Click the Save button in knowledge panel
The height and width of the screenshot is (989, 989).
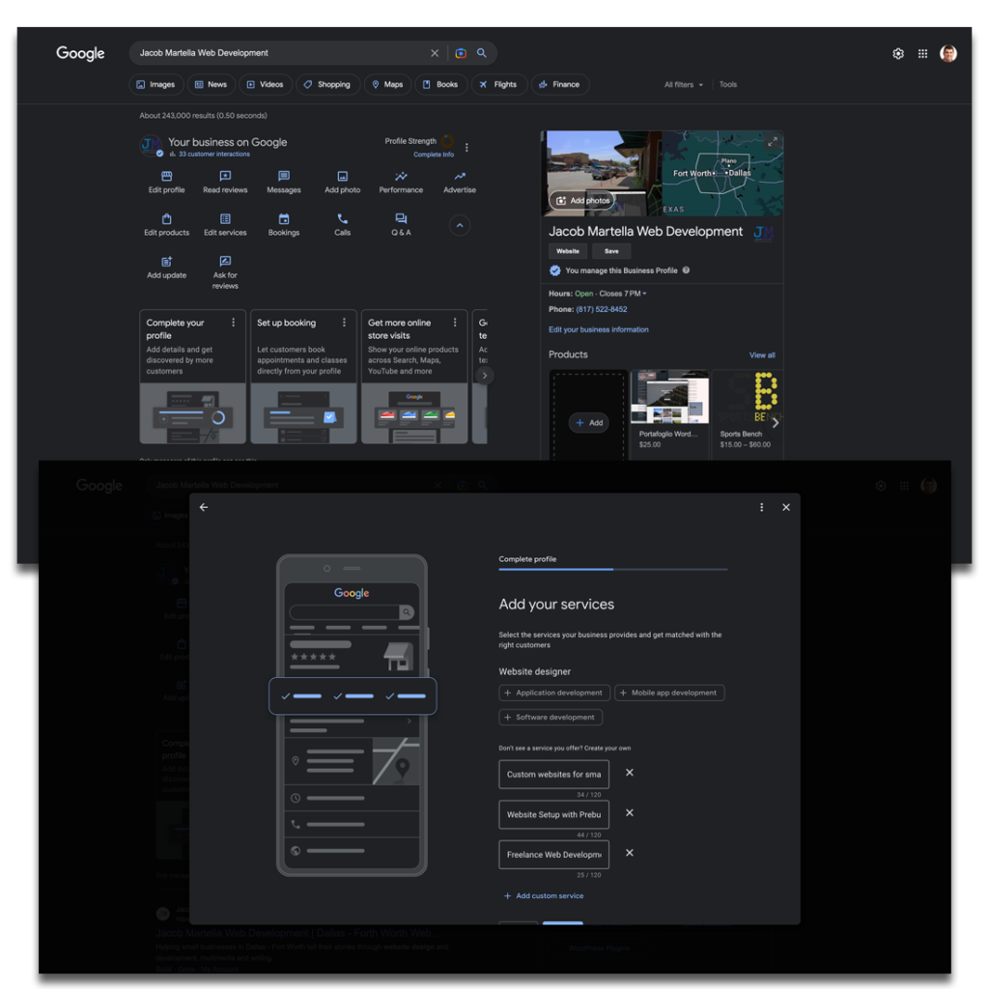click(611, 251)
